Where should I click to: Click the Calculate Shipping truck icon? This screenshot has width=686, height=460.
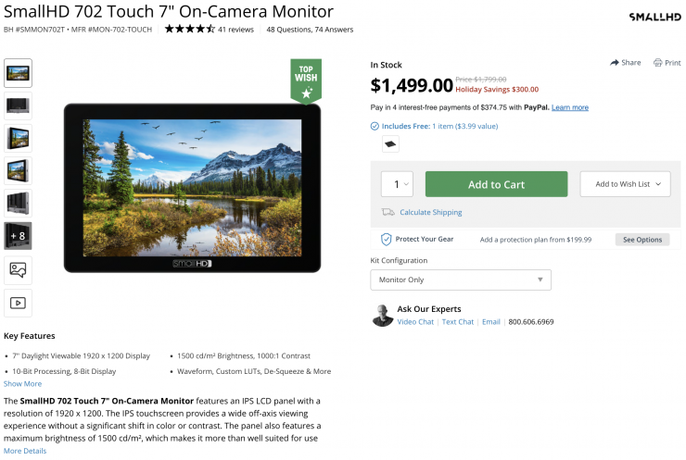pos(387,212)
